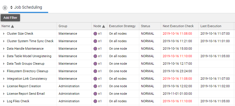Expand the Cluster System Time Sync Check row
The height and width of the screenshot is (106, 235).
click(x=4, y=41)
